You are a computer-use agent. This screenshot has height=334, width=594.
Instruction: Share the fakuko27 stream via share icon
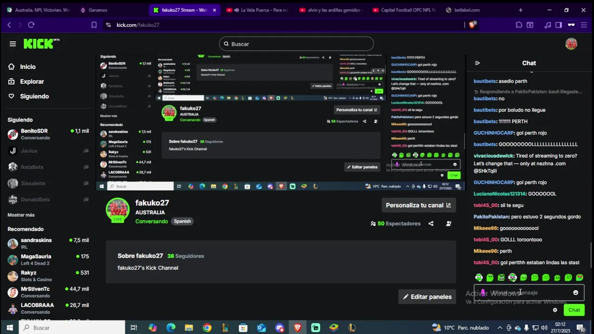click(431, 224)
